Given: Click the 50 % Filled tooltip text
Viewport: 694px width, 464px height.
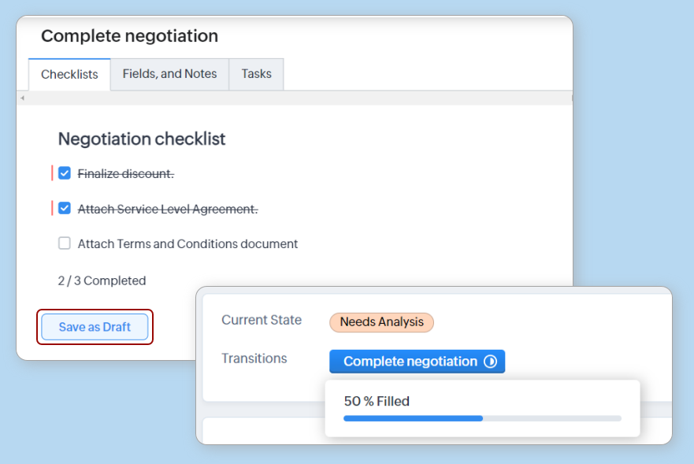Looking at the screenshot, I should 377,401.
